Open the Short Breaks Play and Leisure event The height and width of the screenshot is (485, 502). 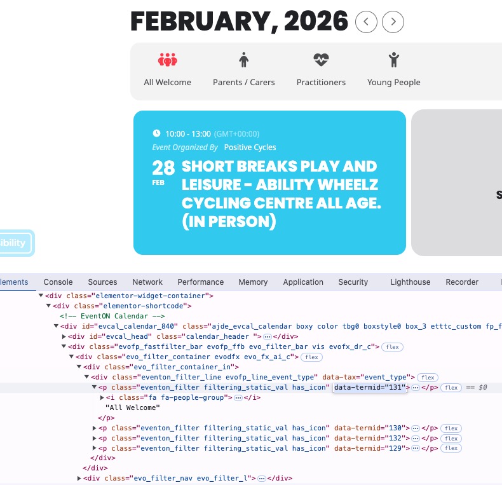tap(281, 193)
